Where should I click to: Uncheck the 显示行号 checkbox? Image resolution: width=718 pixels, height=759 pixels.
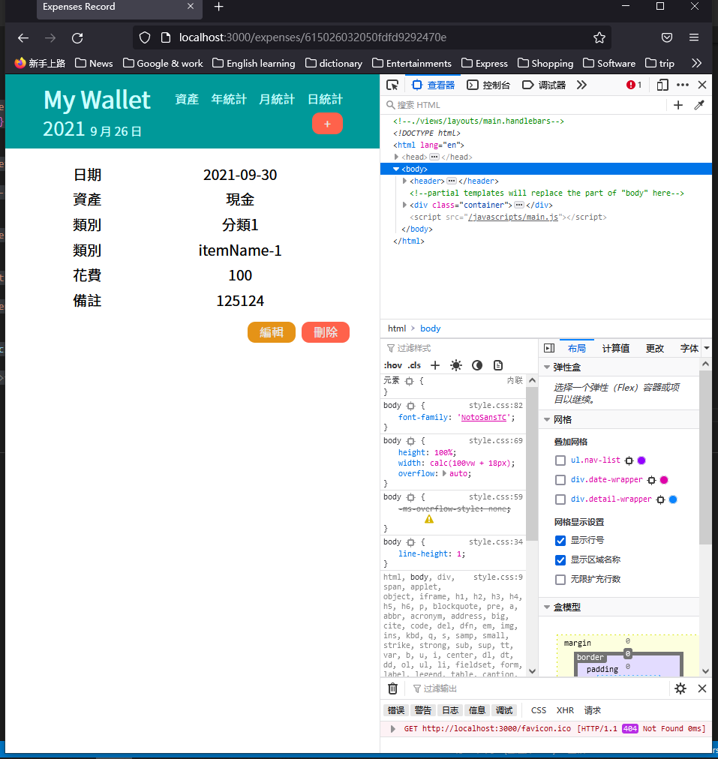point(560,541)
